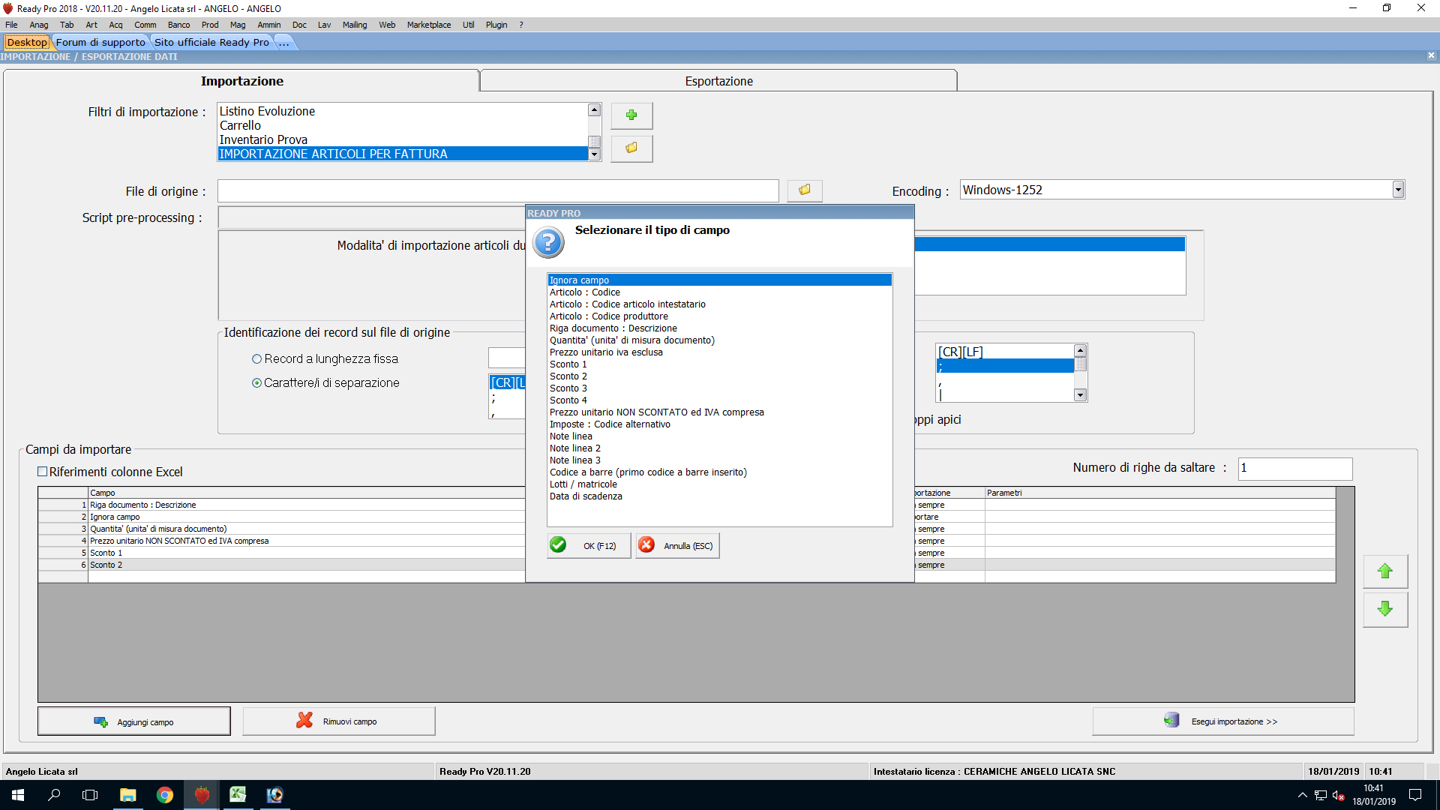Close the Importazione / Esportazione dati panel
This screenshot has height=810, width=1440.
pos(1431,55)
